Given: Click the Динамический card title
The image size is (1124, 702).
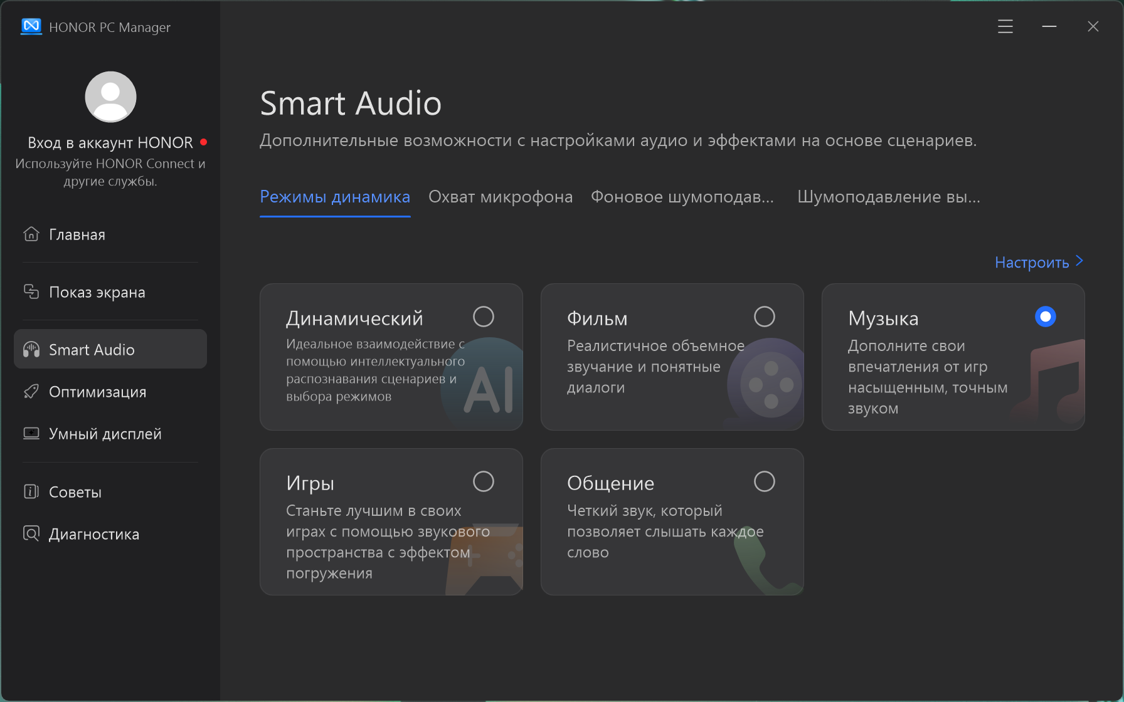Looking at the screenshot, I should point(354,318).
